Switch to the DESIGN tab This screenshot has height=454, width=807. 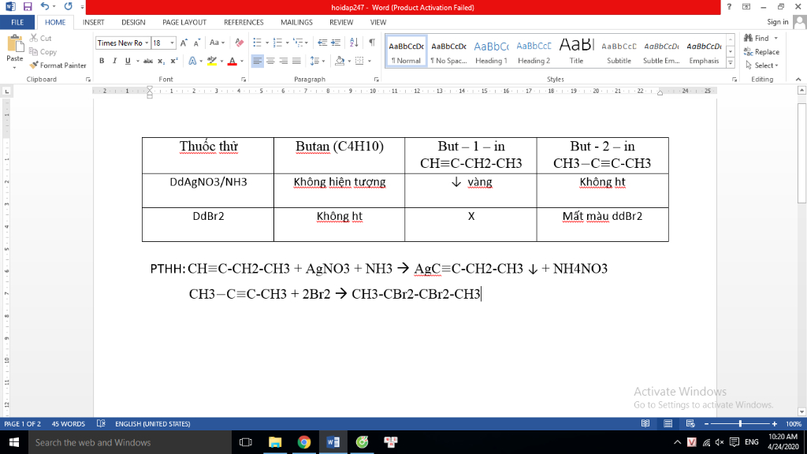pyautogui.click(x=133, y=22)
